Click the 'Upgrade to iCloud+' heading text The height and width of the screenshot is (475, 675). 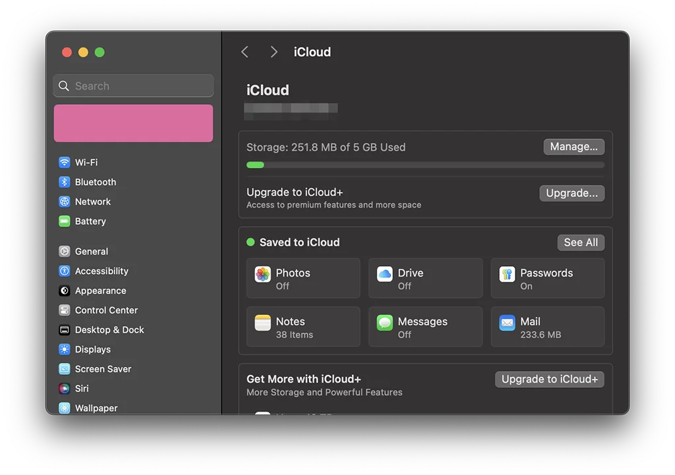point(295,192)
